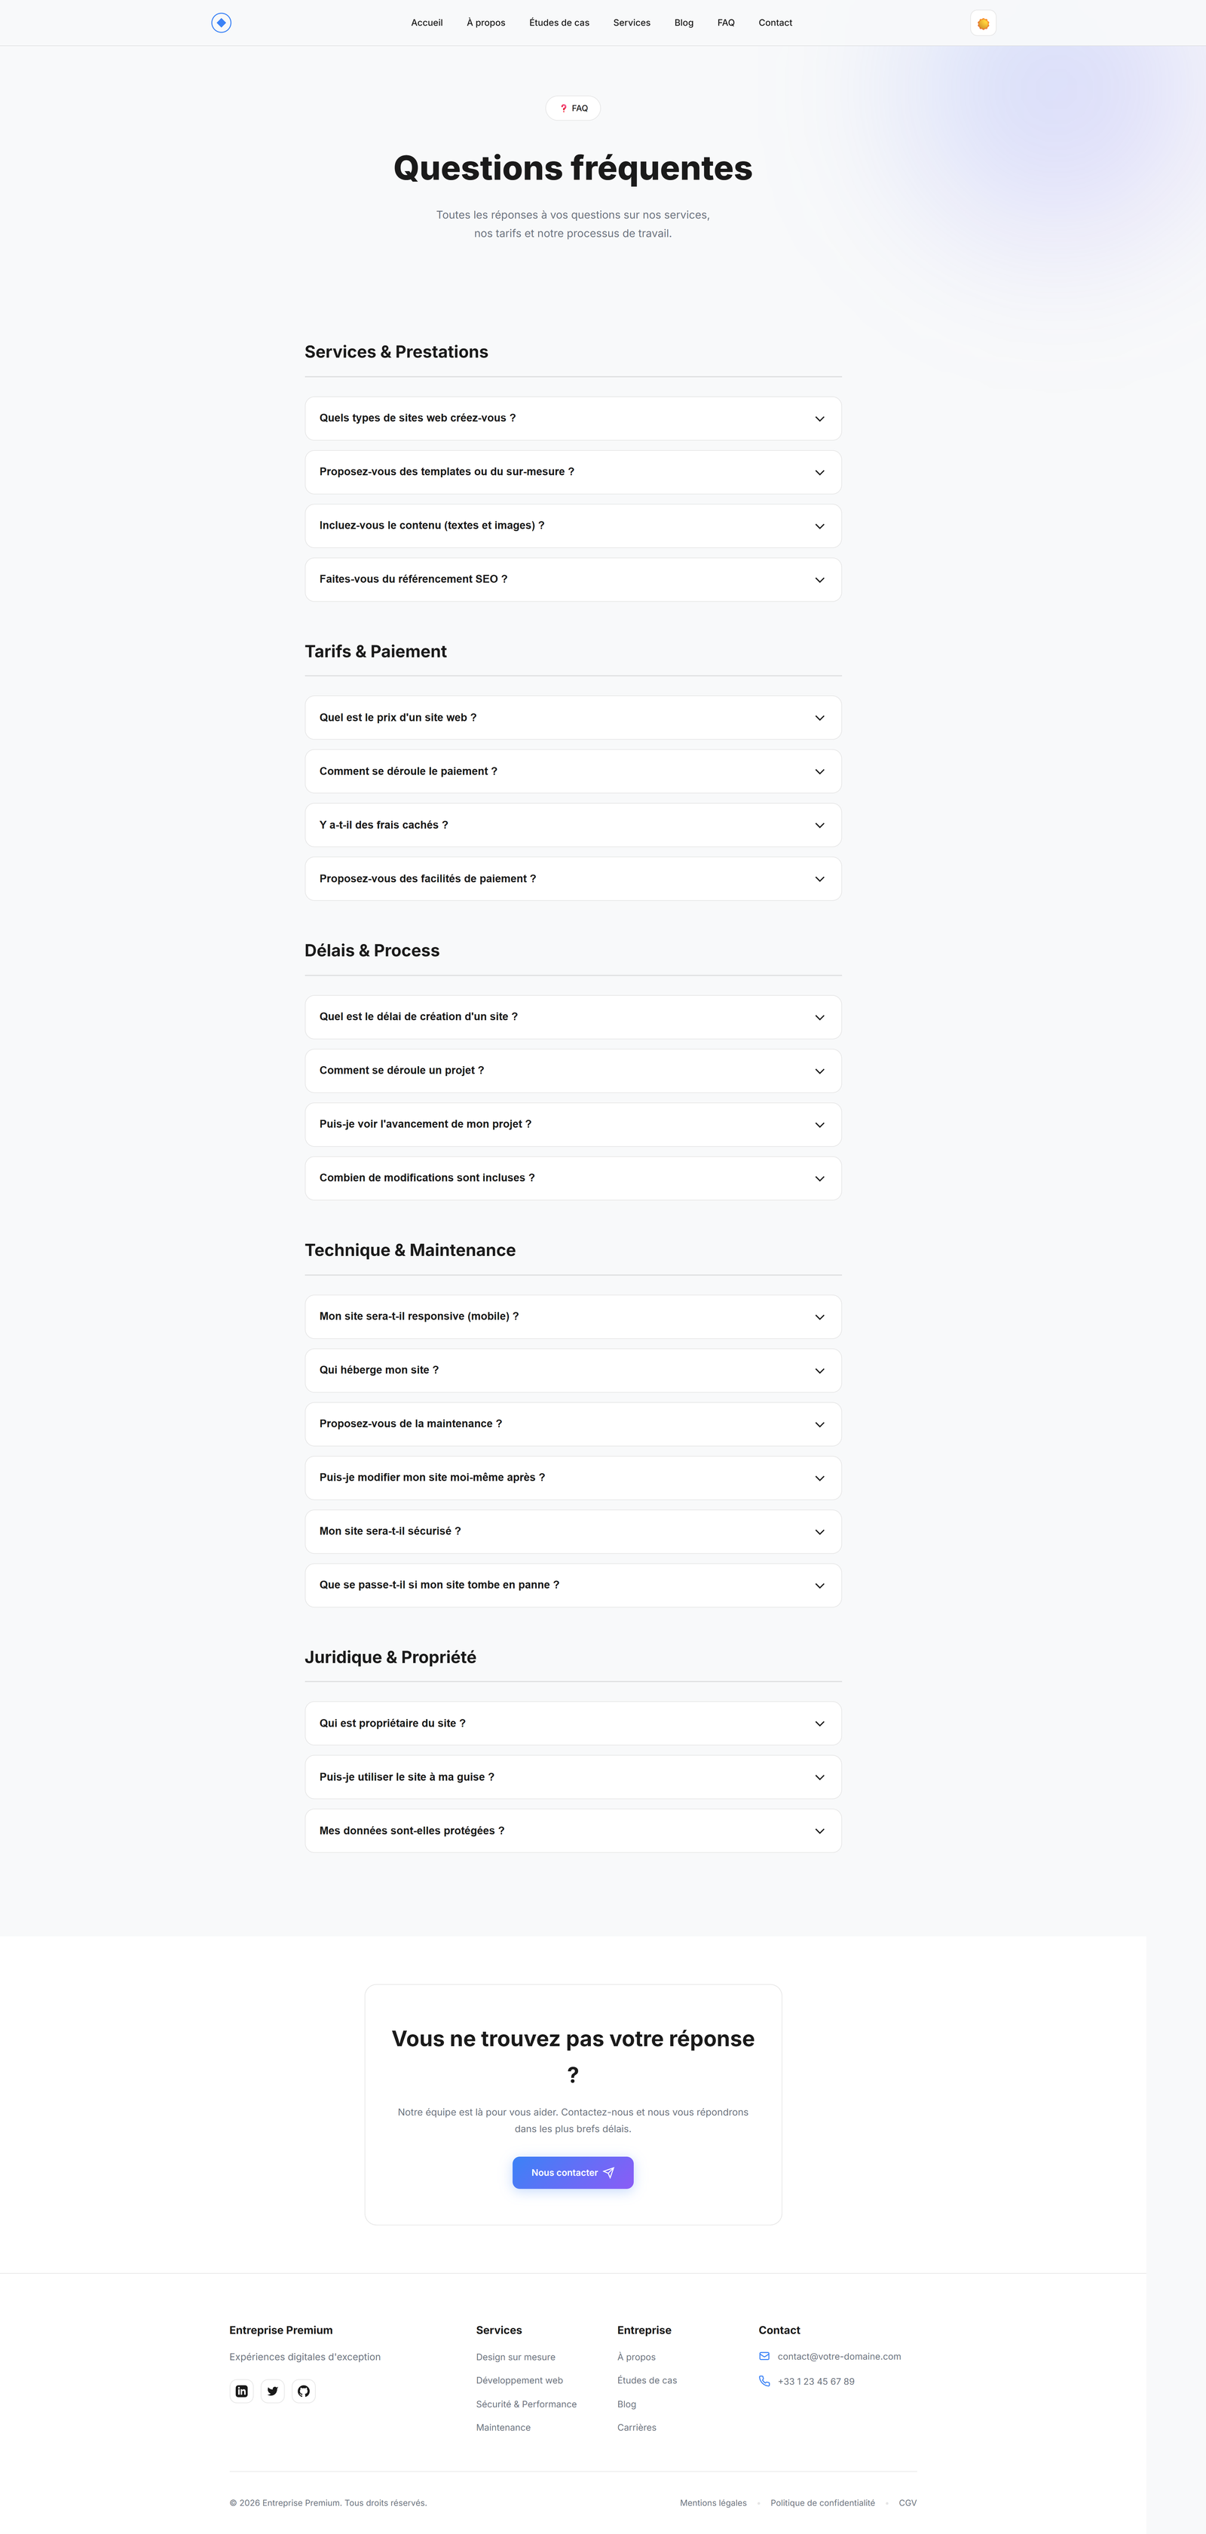Open the Twitter social icon
Screen dimensions: 1206x2534
point(273,2392)
